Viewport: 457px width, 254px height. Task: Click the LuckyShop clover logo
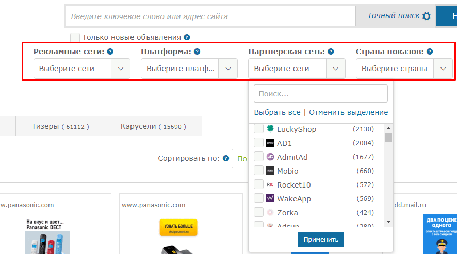pyautogui.click(x=270, y=128)
